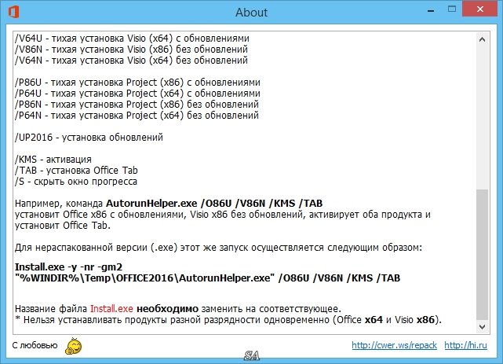
Task: Click the /V64N Visio x64 line
Action: click(x=131, y=60)
